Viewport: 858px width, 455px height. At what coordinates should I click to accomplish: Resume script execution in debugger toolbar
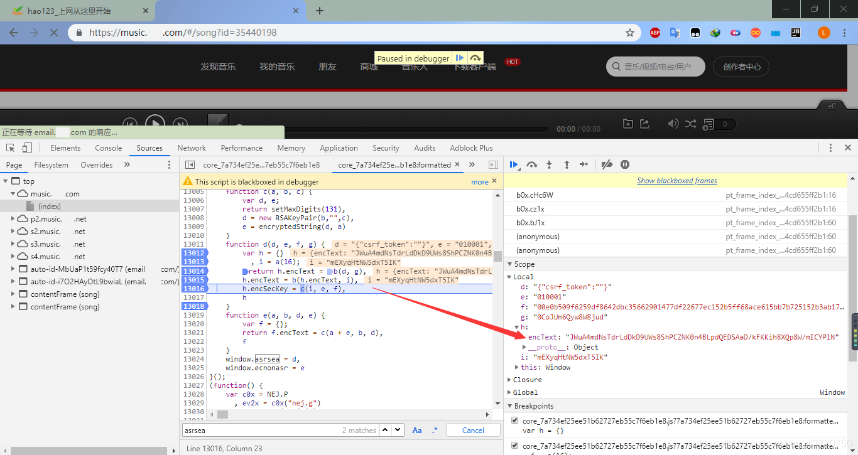(x=514, y=164)
